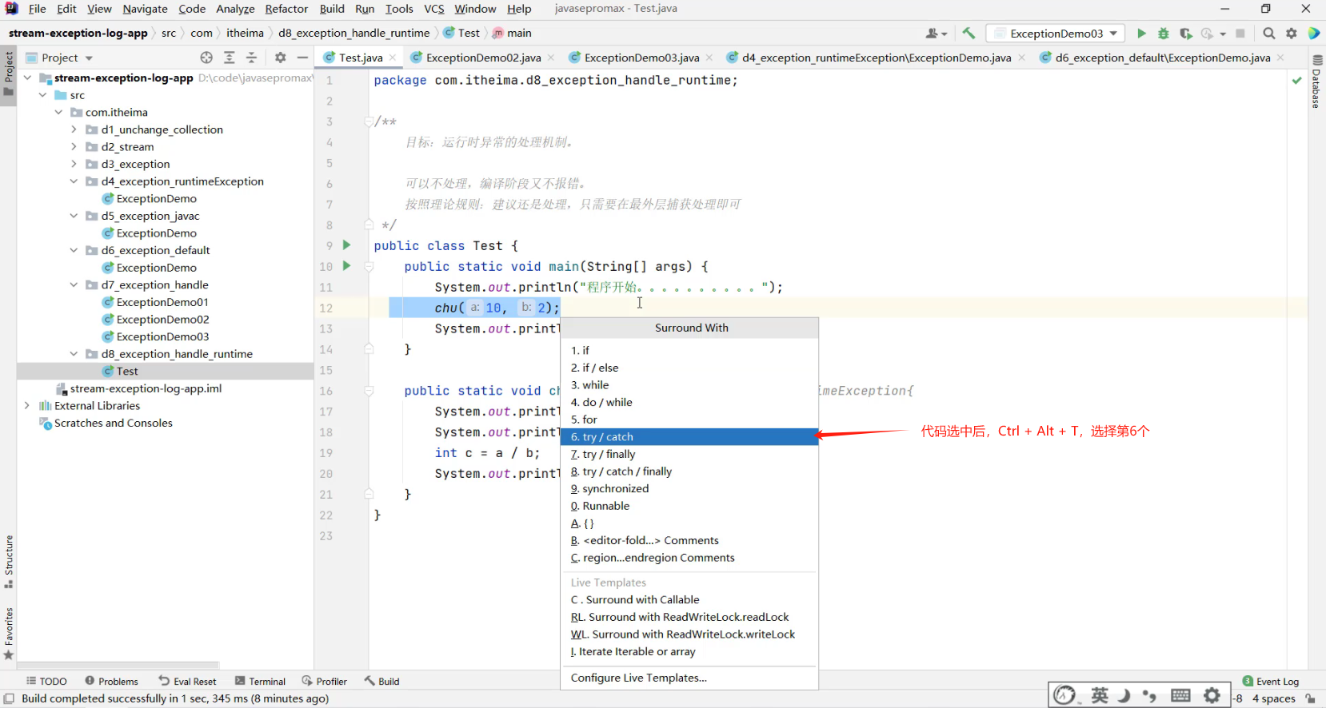Click the Project panel horizontal scrollbar

[118, 664]
